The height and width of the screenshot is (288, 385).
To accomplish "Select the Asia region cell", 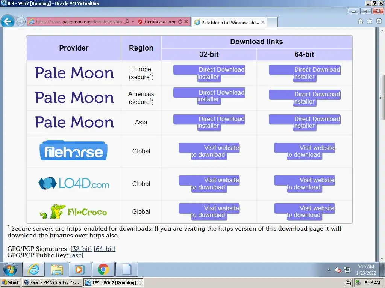I will 141,123.
